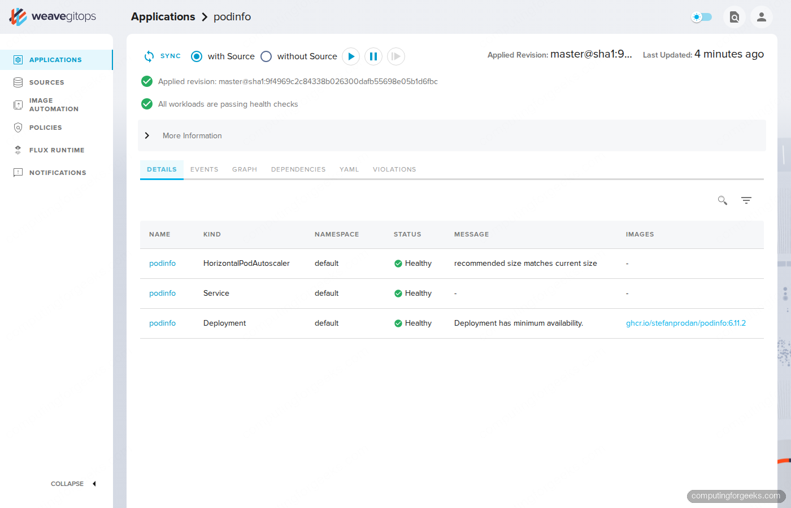Open Policies in the sidebar

click(56, 128)
